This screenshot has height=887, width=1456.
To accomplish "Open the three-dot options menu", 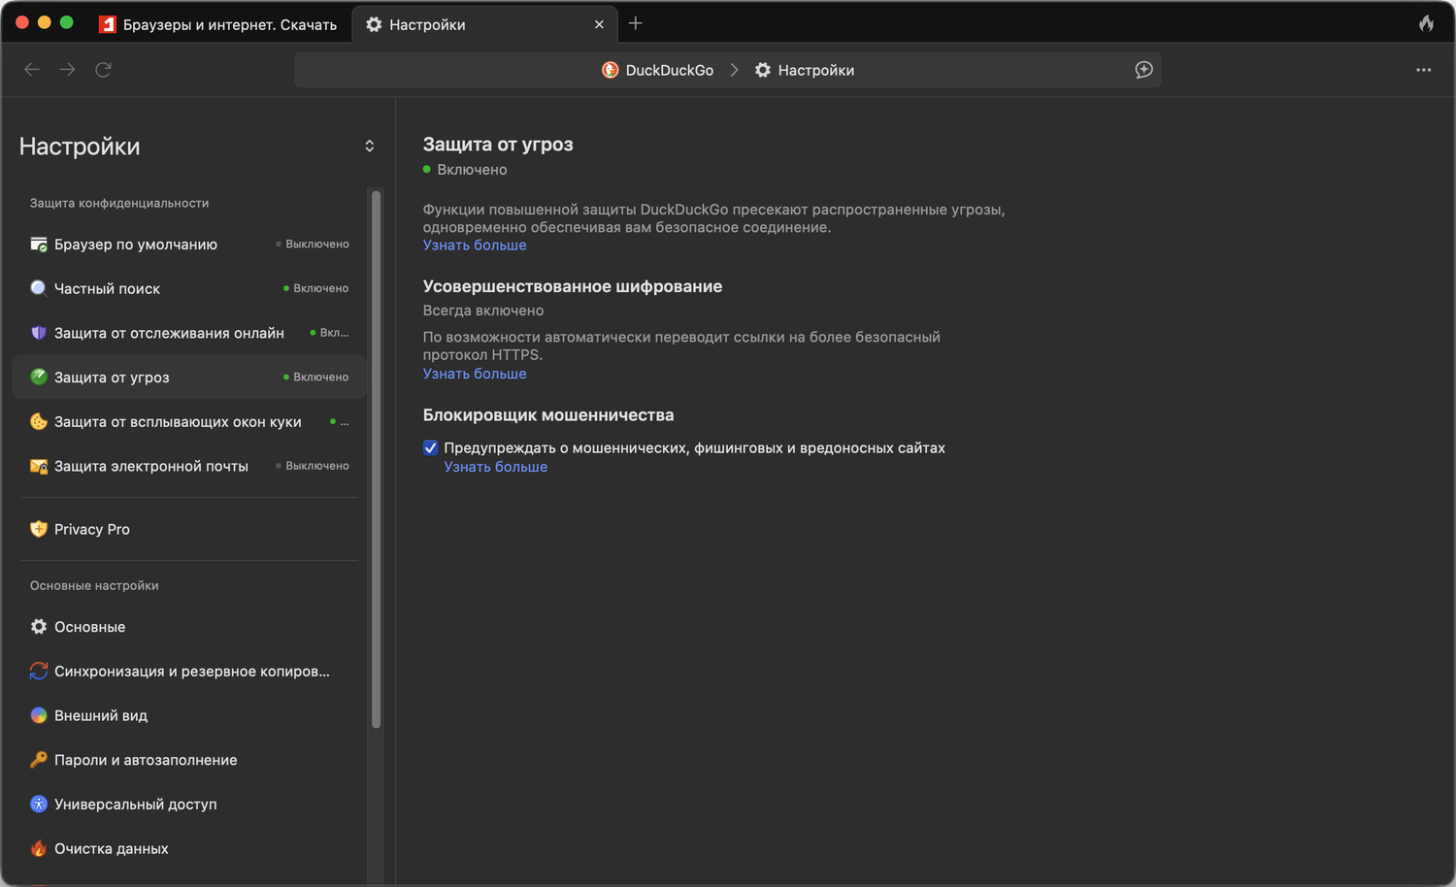I will click(1423, 70).
